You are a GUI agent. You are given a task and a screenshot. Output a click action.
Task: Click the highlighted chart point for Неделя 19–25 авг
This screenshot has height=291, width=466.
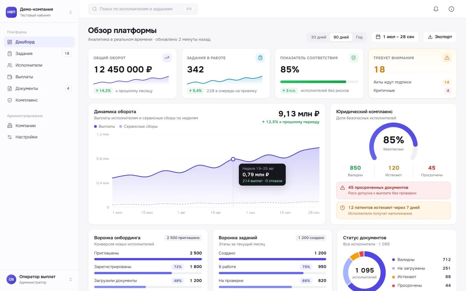click(x=233, y=159)
